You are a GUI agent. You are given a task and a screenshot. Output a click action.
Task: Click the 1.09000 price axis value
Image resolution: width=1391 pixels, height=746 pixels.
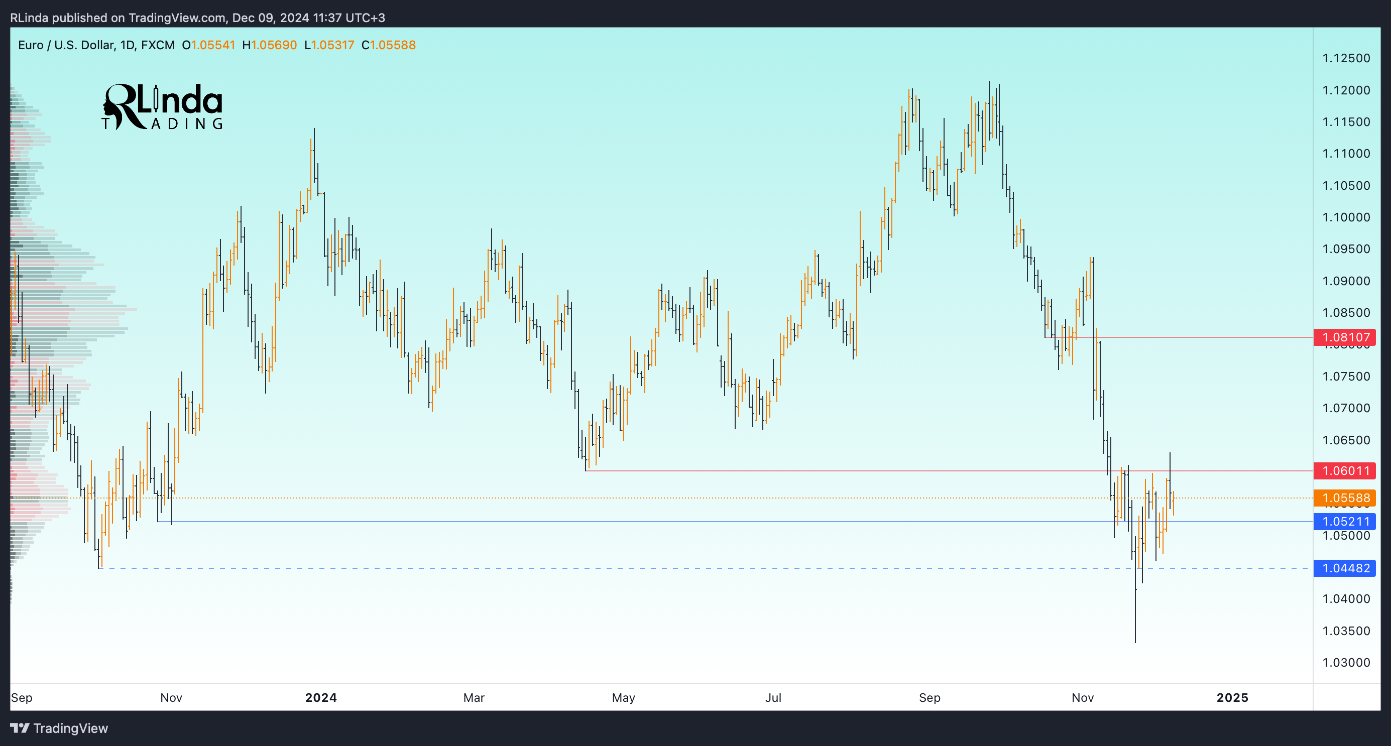pyautogui.click(x=1346, y=281)
